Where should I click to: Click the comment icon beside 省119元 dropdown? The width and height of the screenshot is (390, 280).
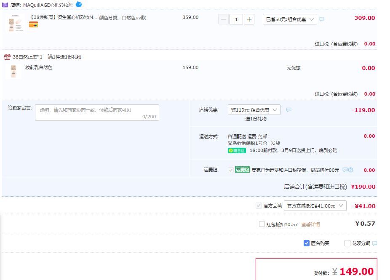point(288,109)
